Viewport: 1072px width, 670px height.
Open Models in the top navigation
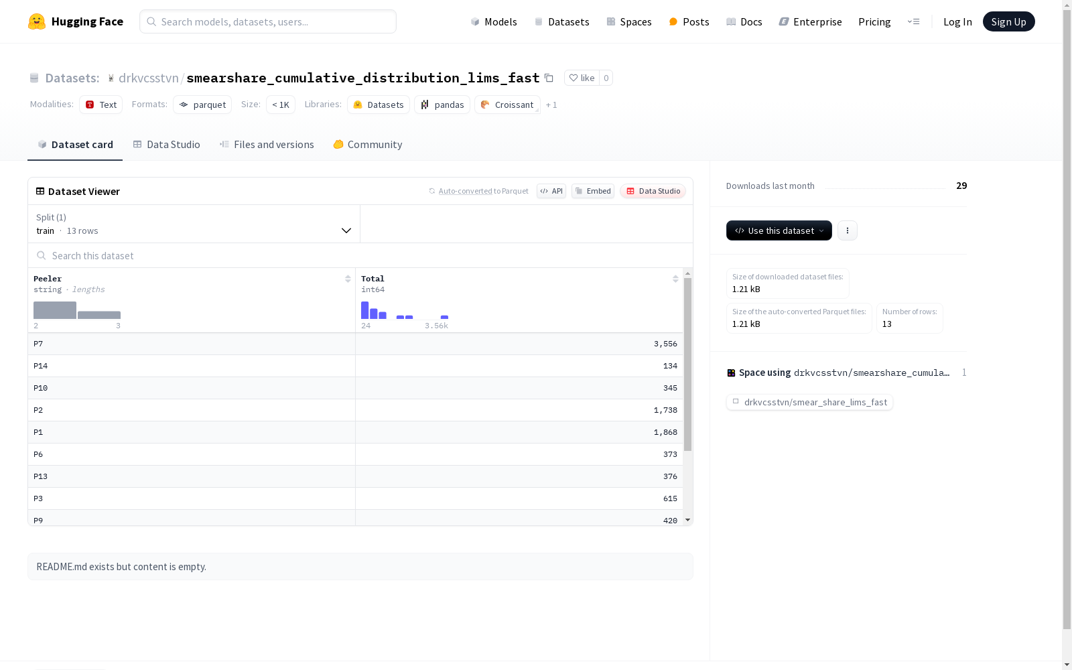pyautogui.click(x=494, y=21)
